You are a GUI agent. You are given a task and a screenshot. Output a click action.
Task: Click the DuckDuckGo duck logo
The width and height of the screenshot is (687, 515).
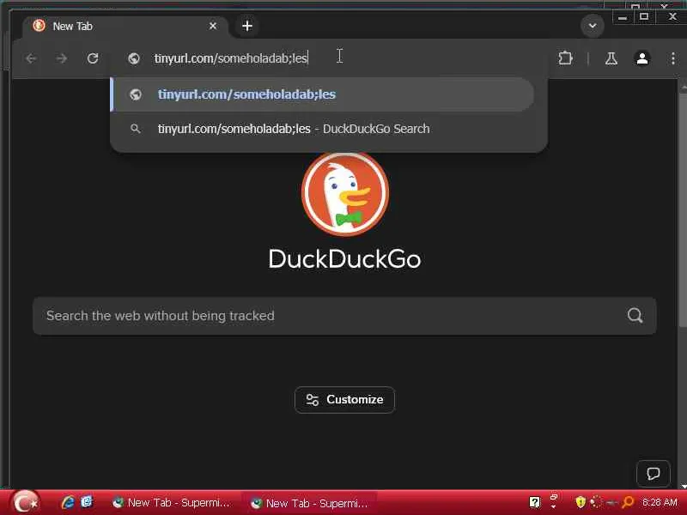click(345, 194)
